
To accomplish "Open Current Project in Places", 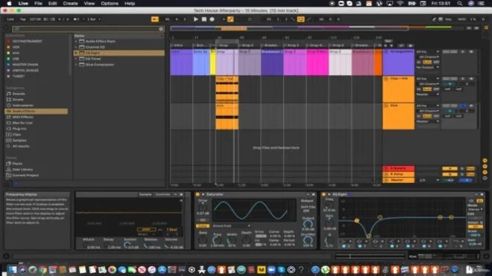I will click(x=25, y=176).
